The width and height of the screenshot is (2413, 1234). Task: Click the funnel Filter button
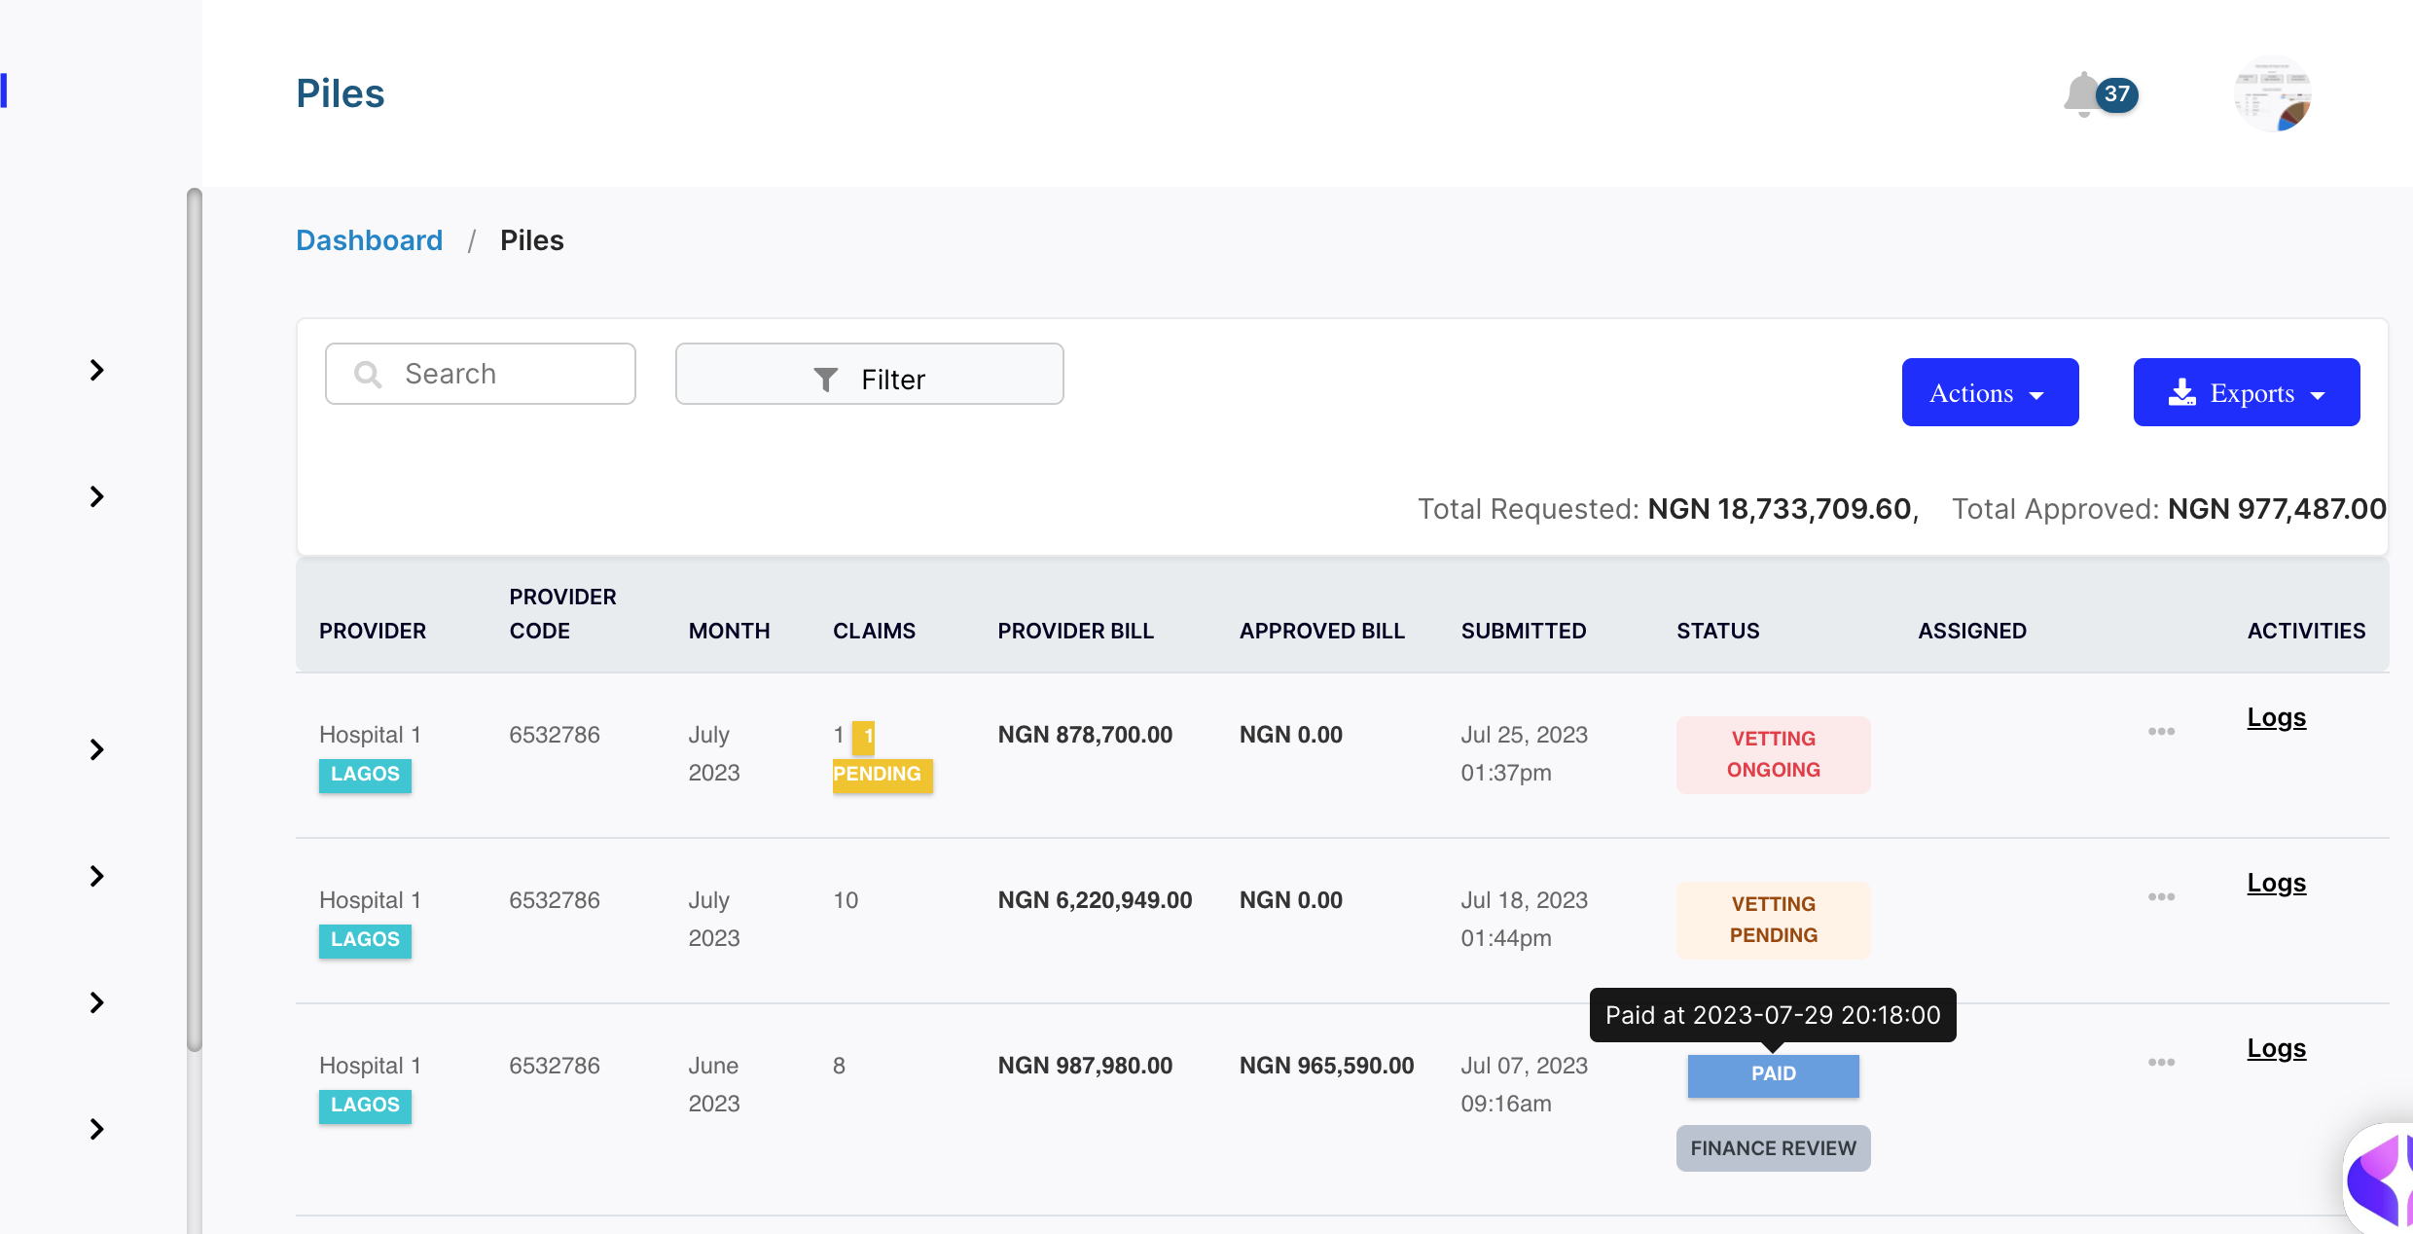tap(869, 376)
